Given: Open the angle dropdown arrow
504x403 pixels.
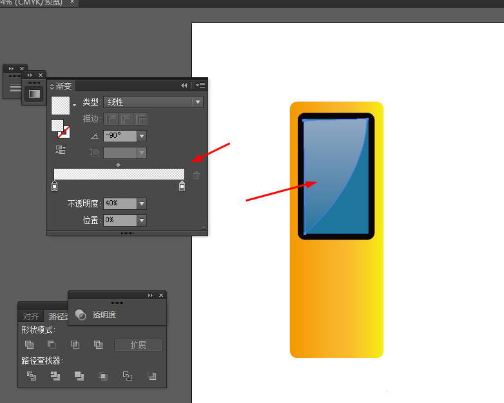Looking at the screenshot, I should (142, 136).
